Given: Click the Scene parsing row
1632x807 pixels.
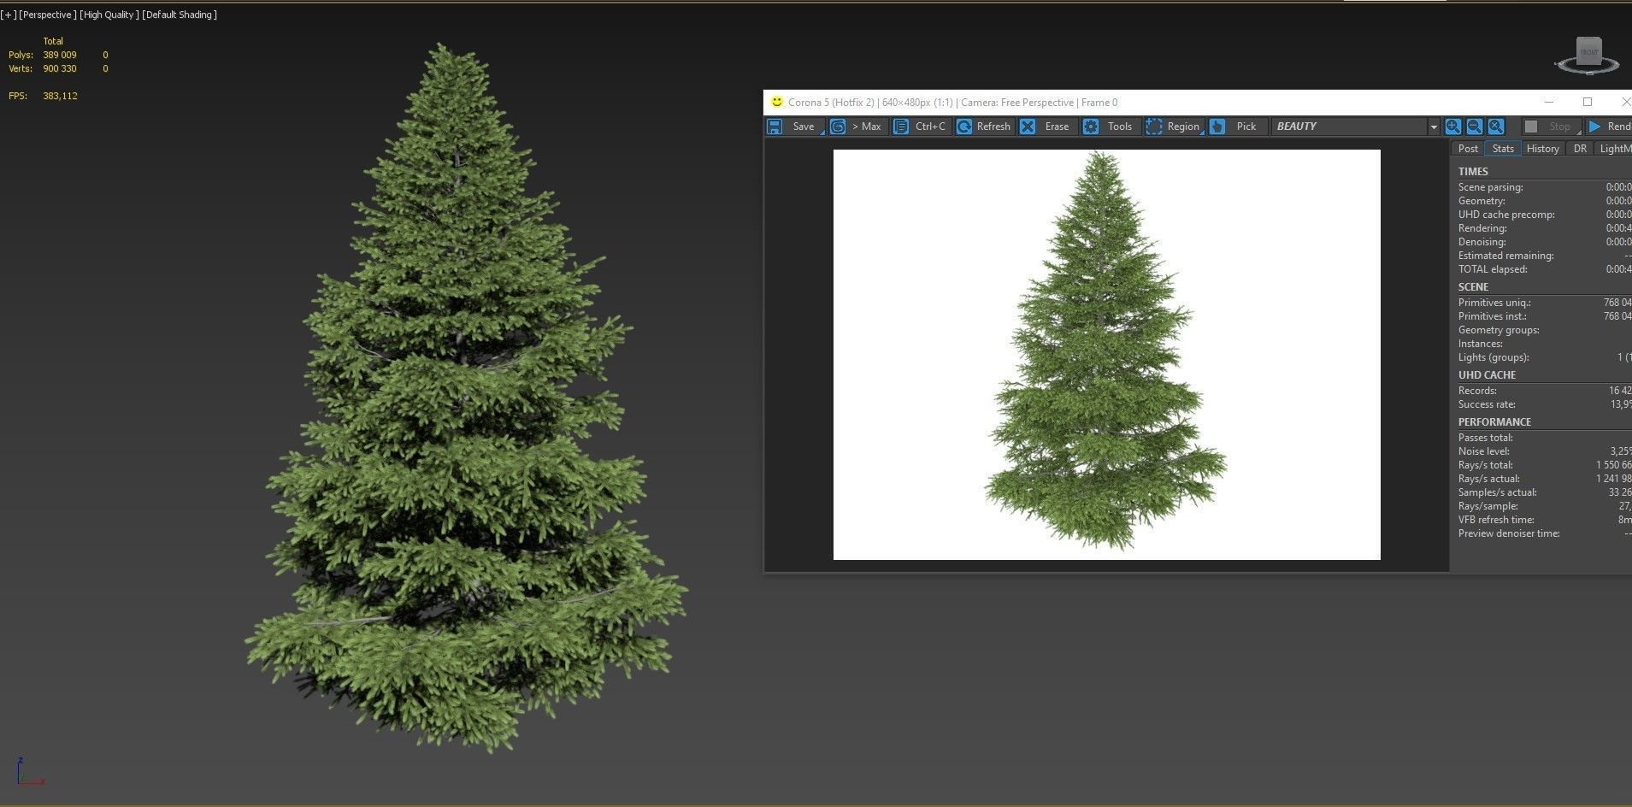Looking at the screenshot, I should [1545, 187].
